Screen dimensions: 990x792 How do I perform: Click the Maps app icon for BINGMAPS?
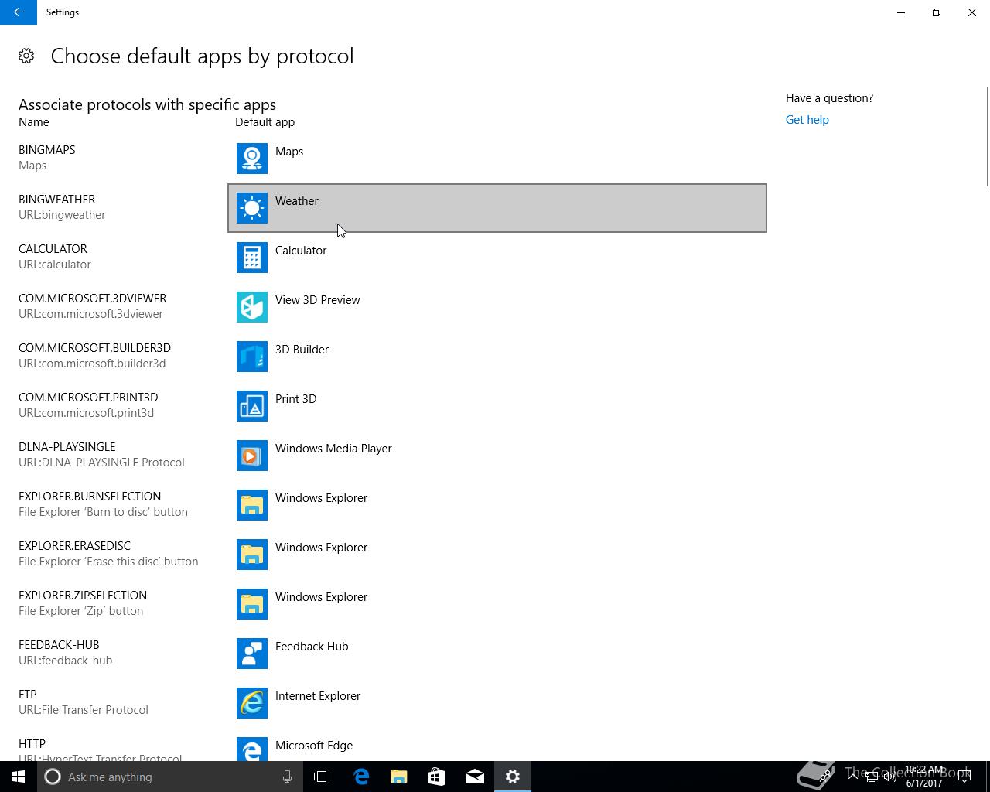[252, 159]
